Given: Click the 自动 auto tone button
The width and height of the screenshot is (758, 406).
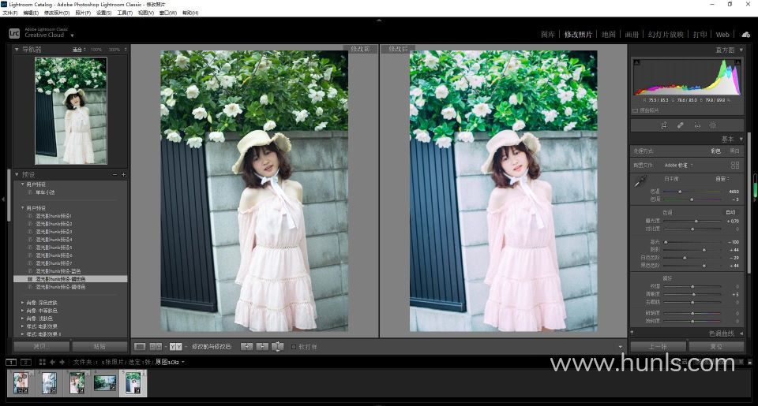Looking at the screenshot, I should (x=730, y=212).
